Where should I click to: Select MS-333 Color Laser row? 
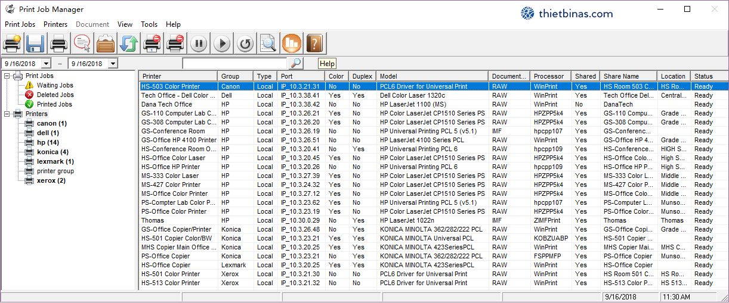coord(433,176)
